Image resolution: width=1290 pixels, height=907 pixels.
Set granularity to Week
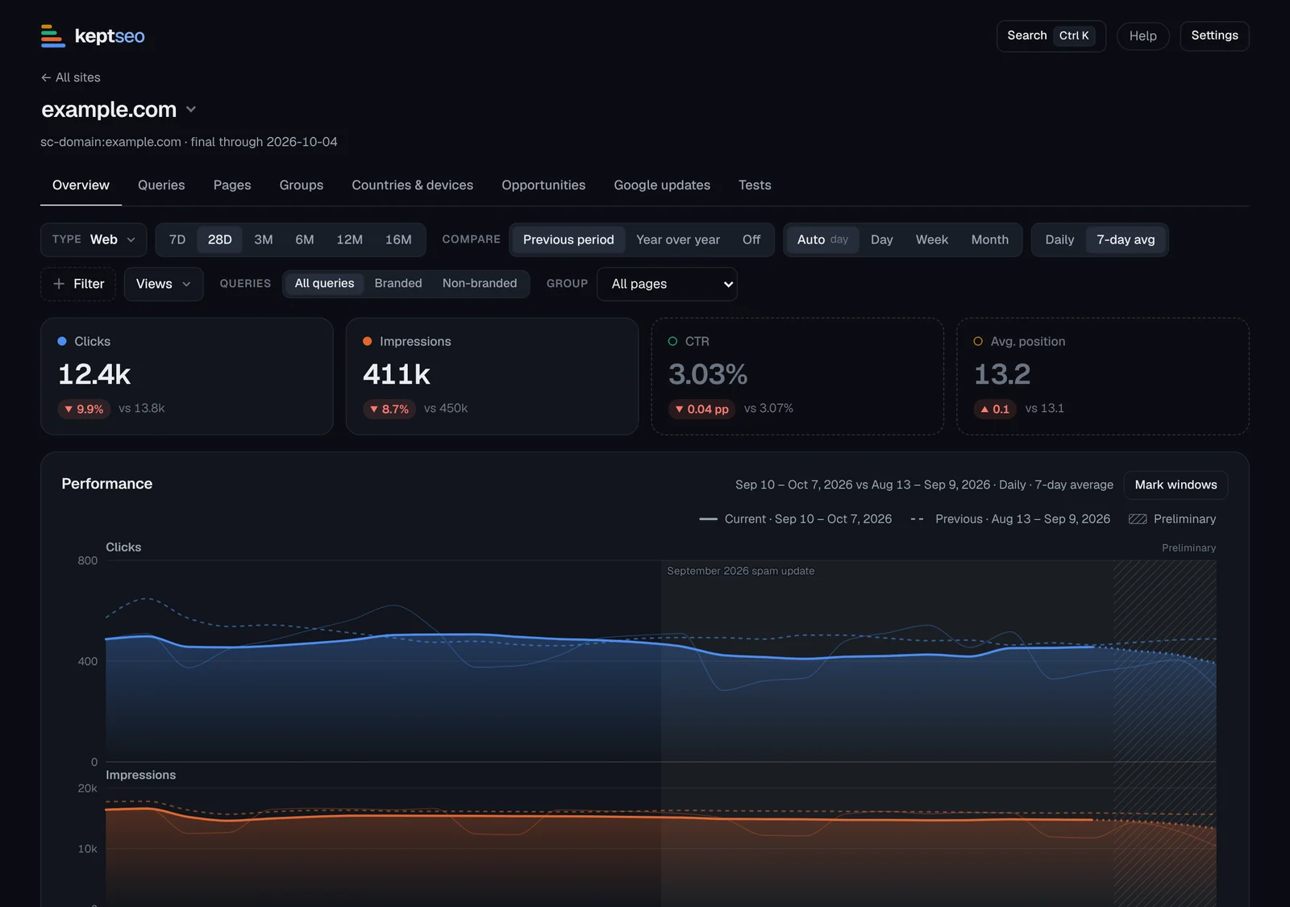(932, 239)
